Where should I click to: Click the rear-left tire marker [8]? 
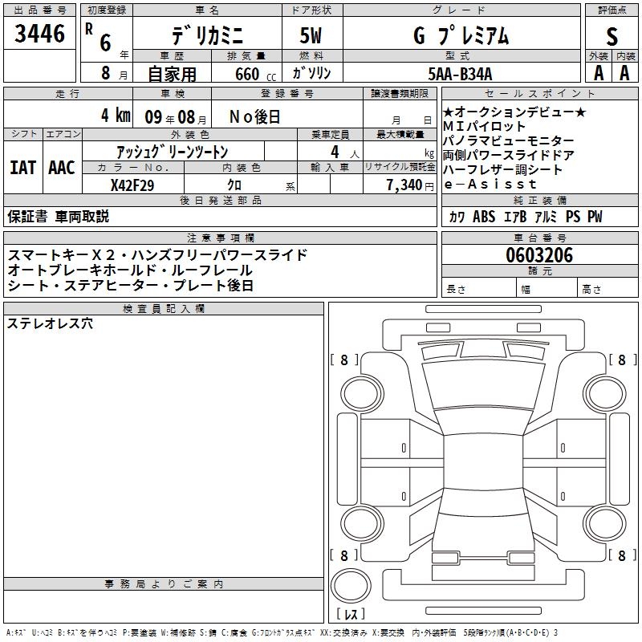344,555
